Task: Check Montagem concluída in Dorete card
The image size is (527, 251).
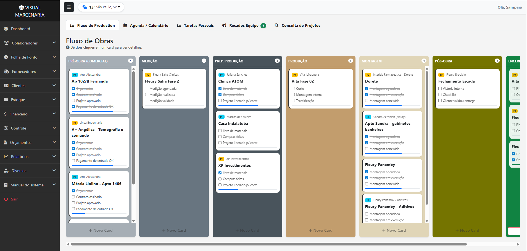Action: coord(367,101)
